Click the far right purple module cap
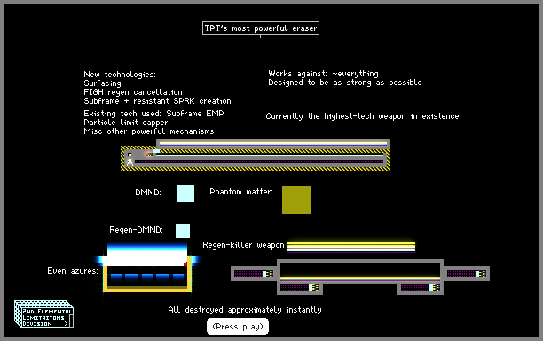 coord(467,274)
